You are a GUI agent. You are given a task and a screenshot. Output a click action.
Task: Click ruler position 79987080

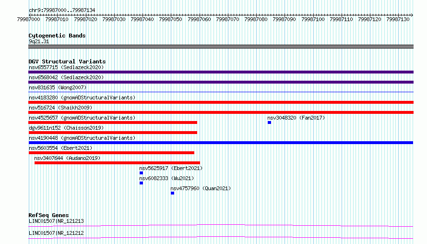256,19
